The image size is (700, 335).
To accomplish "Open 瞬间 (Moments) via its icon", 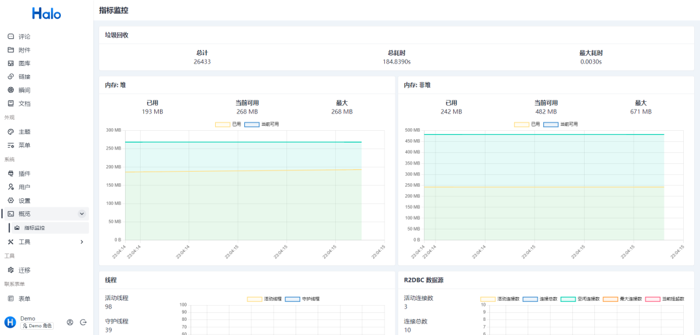I will click(10, 90).
